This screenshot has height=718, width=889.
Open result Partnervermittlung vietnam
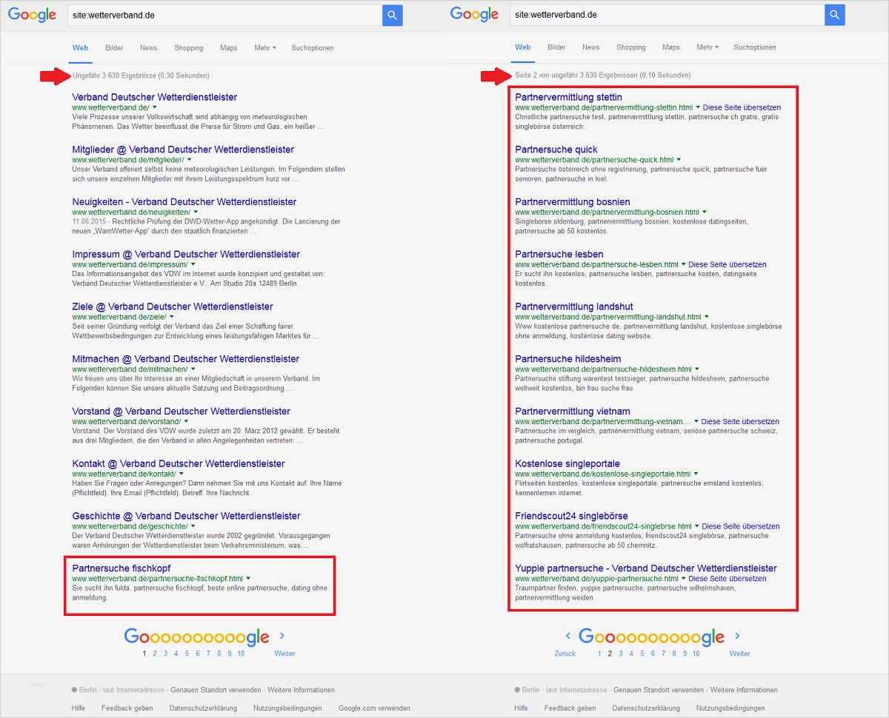tap(573, 411)
